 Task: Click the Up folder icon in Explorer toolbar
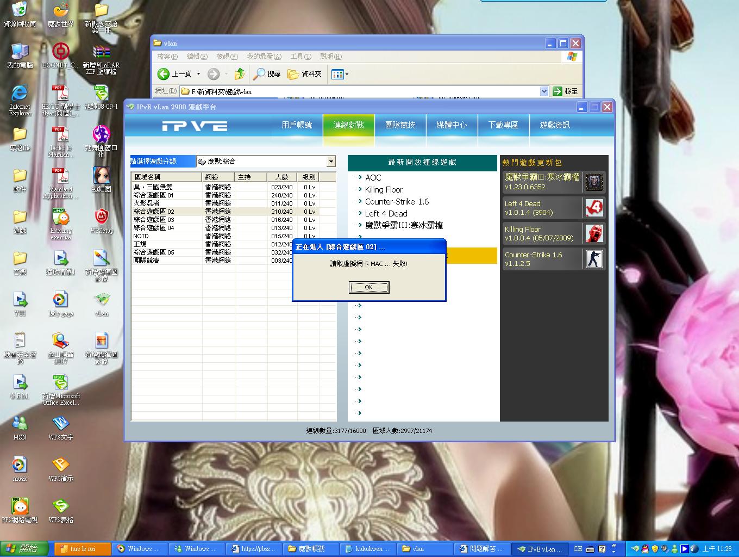[x=240, y=74]
